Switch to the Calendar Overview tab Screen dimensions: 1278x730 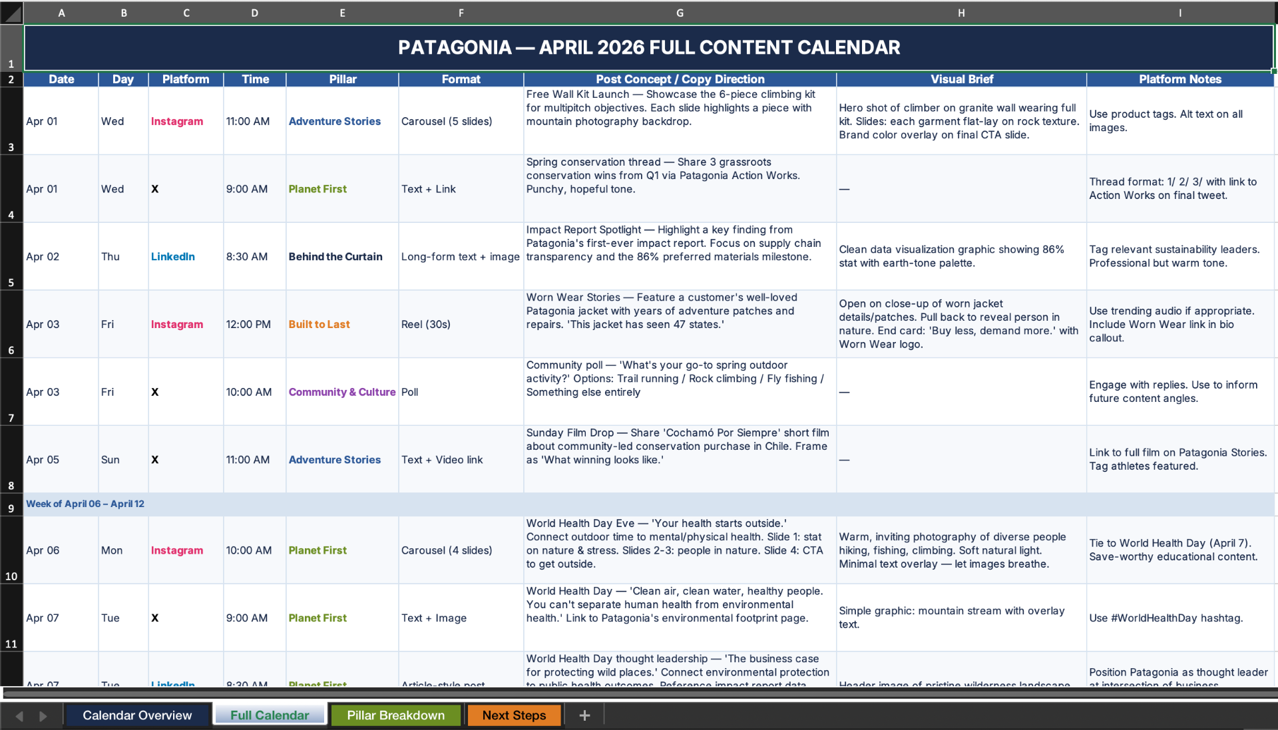pyautogui.click(x=137, y=715)
